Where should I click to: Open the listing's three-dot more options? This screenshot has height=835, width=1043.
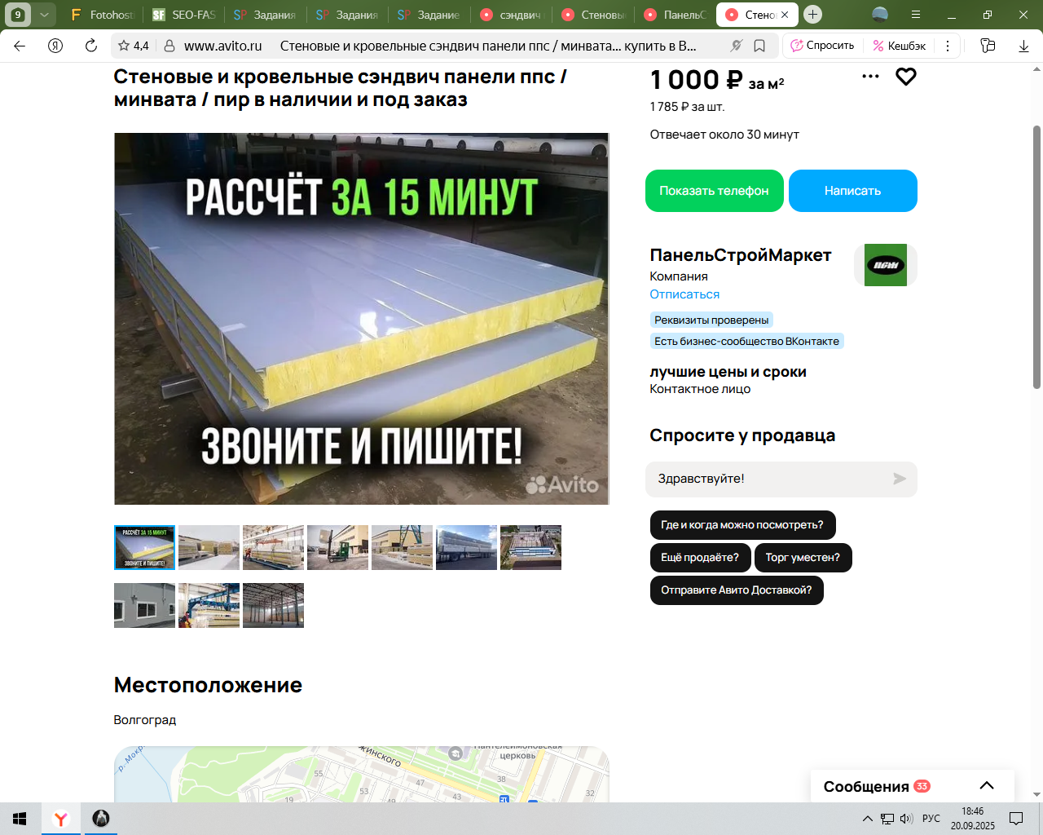[x=870, y=76]
